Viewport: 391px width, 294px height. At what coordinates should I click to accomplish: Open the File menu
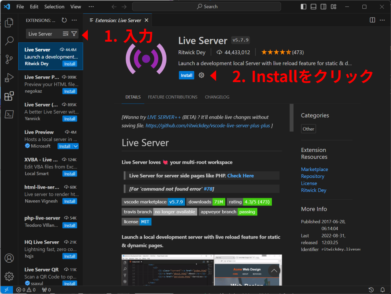(20, 7)
